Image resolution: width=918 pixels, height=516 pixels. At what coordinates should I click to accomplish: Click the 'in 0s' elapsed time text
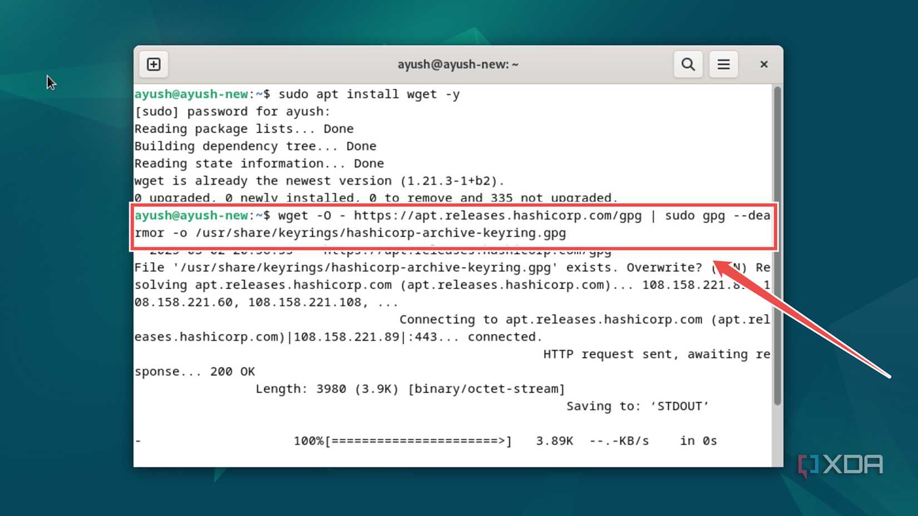pyautogui.click(x=698, y=441)
